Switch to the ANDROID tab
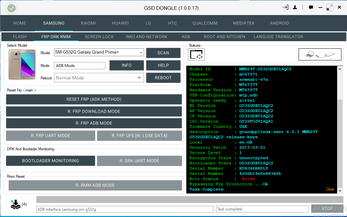 (279, 23)
